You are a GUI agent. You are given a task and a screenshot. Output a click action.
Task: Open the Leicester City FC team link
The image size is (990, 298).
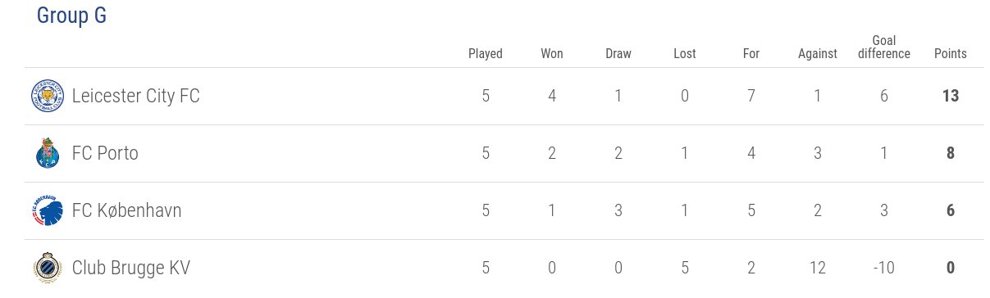click(x=136, y=97)
